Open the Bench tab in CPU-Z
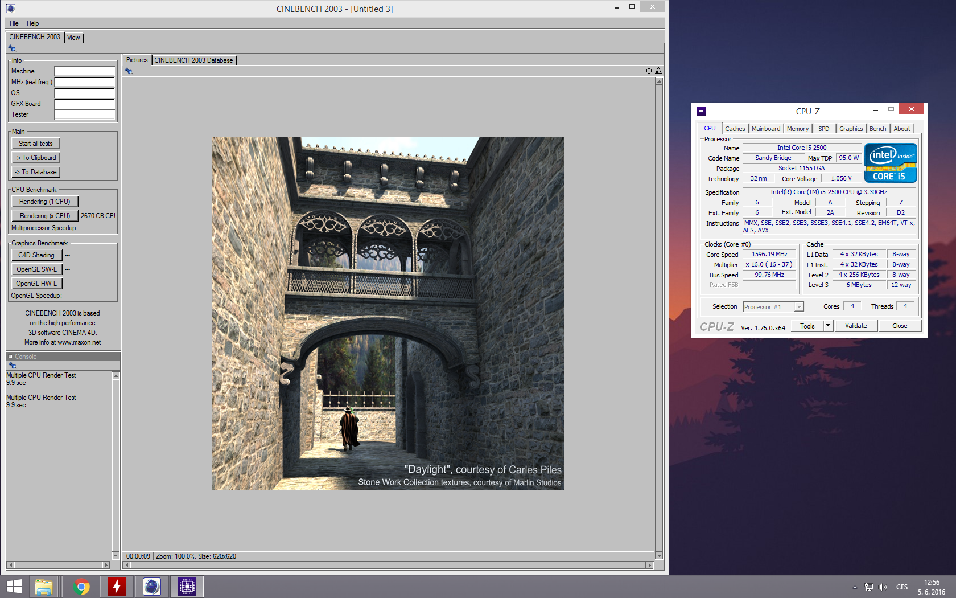956x598 pixels. coord(878,129)
